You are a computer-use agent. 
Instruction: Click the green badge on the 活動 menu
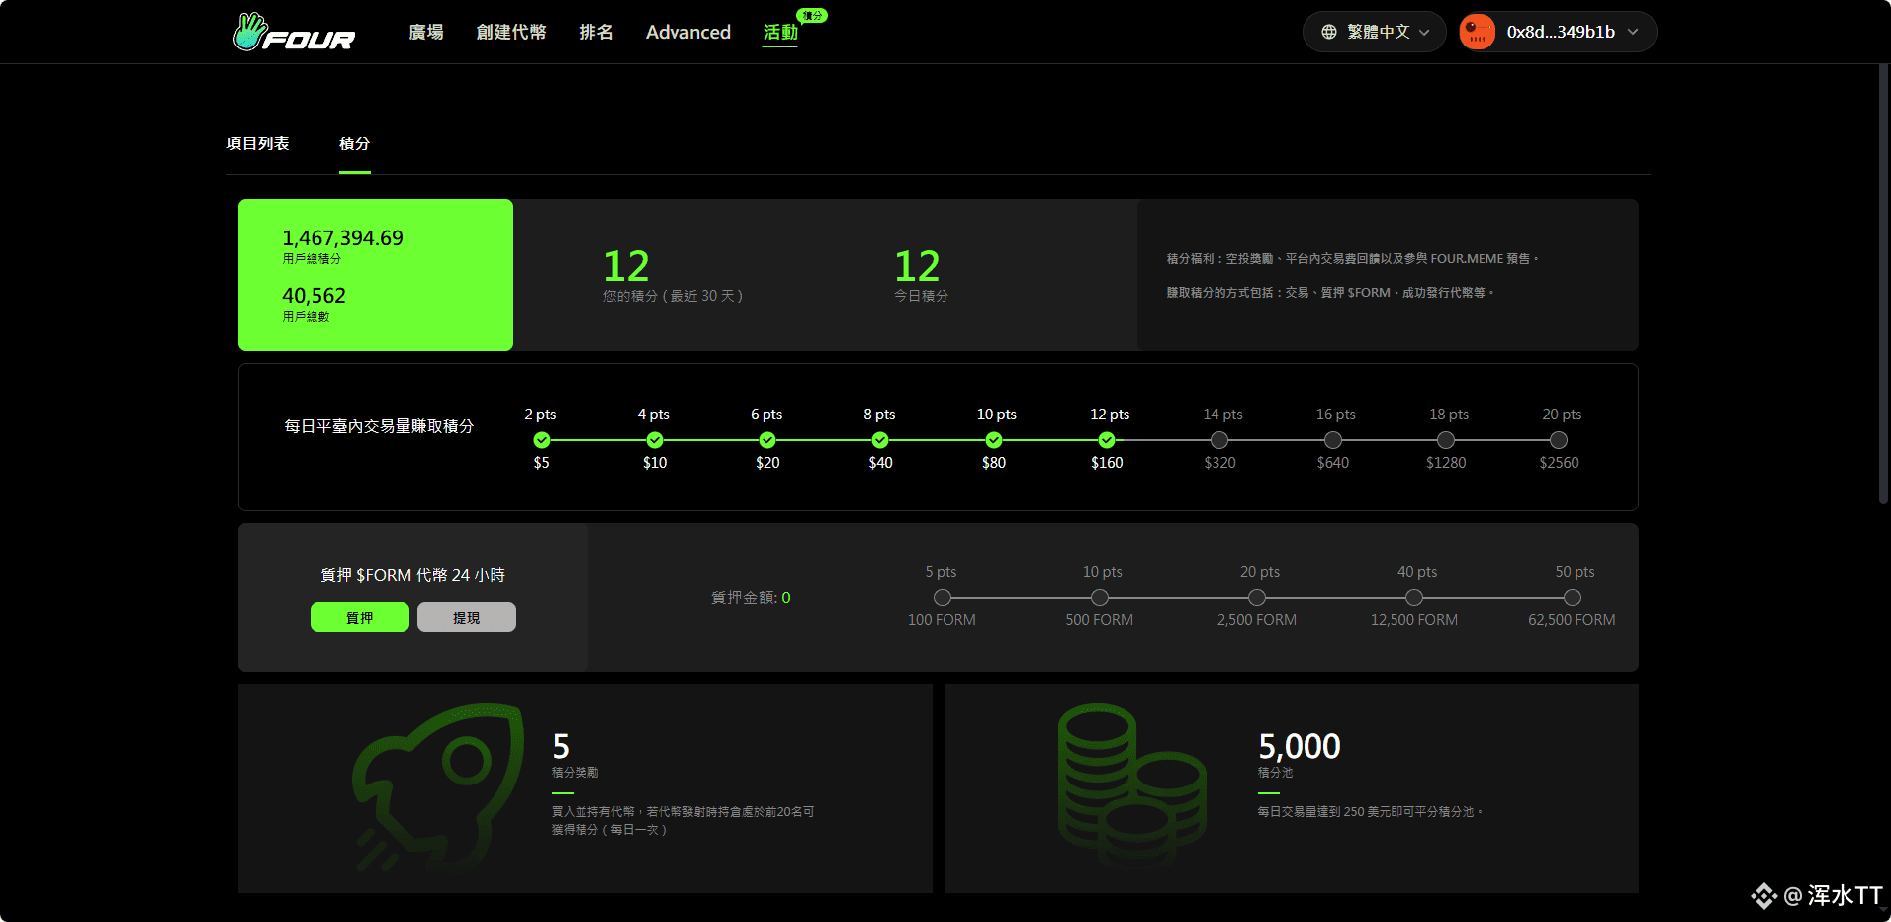click(812, 16)
